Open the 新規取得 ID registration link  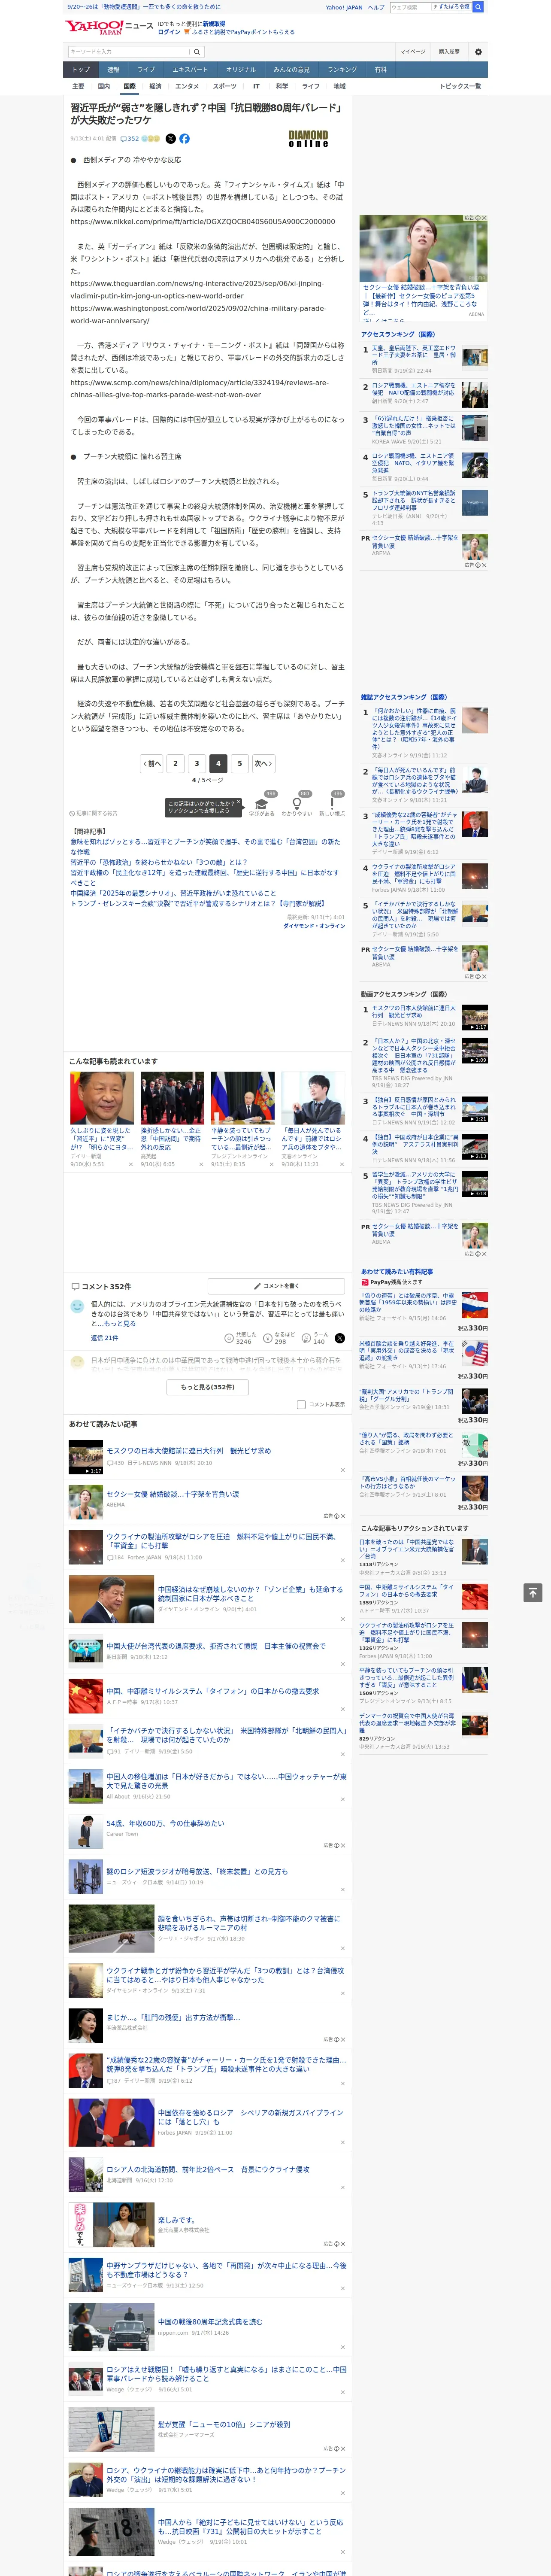coord(214,24)
